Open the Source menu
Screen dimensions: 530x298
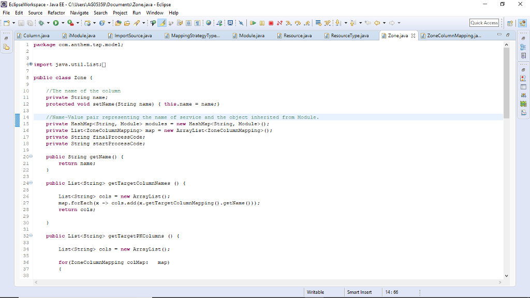tap(35, 13)
